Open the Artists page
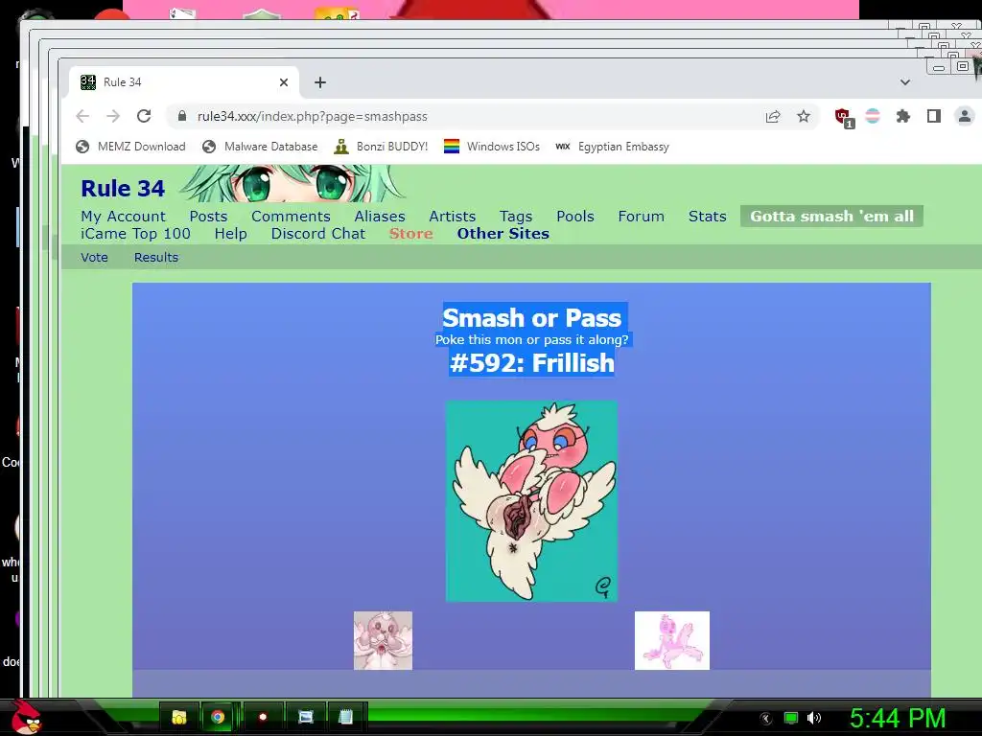Image resolution: width=982 pixels, height=736 pixels. pyautogui.click(x=453, y=217)
